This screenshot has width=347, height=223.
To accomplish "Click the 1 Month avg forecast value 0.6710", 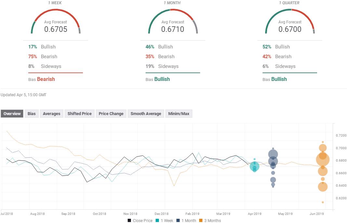I will click(x=173, y=29).
